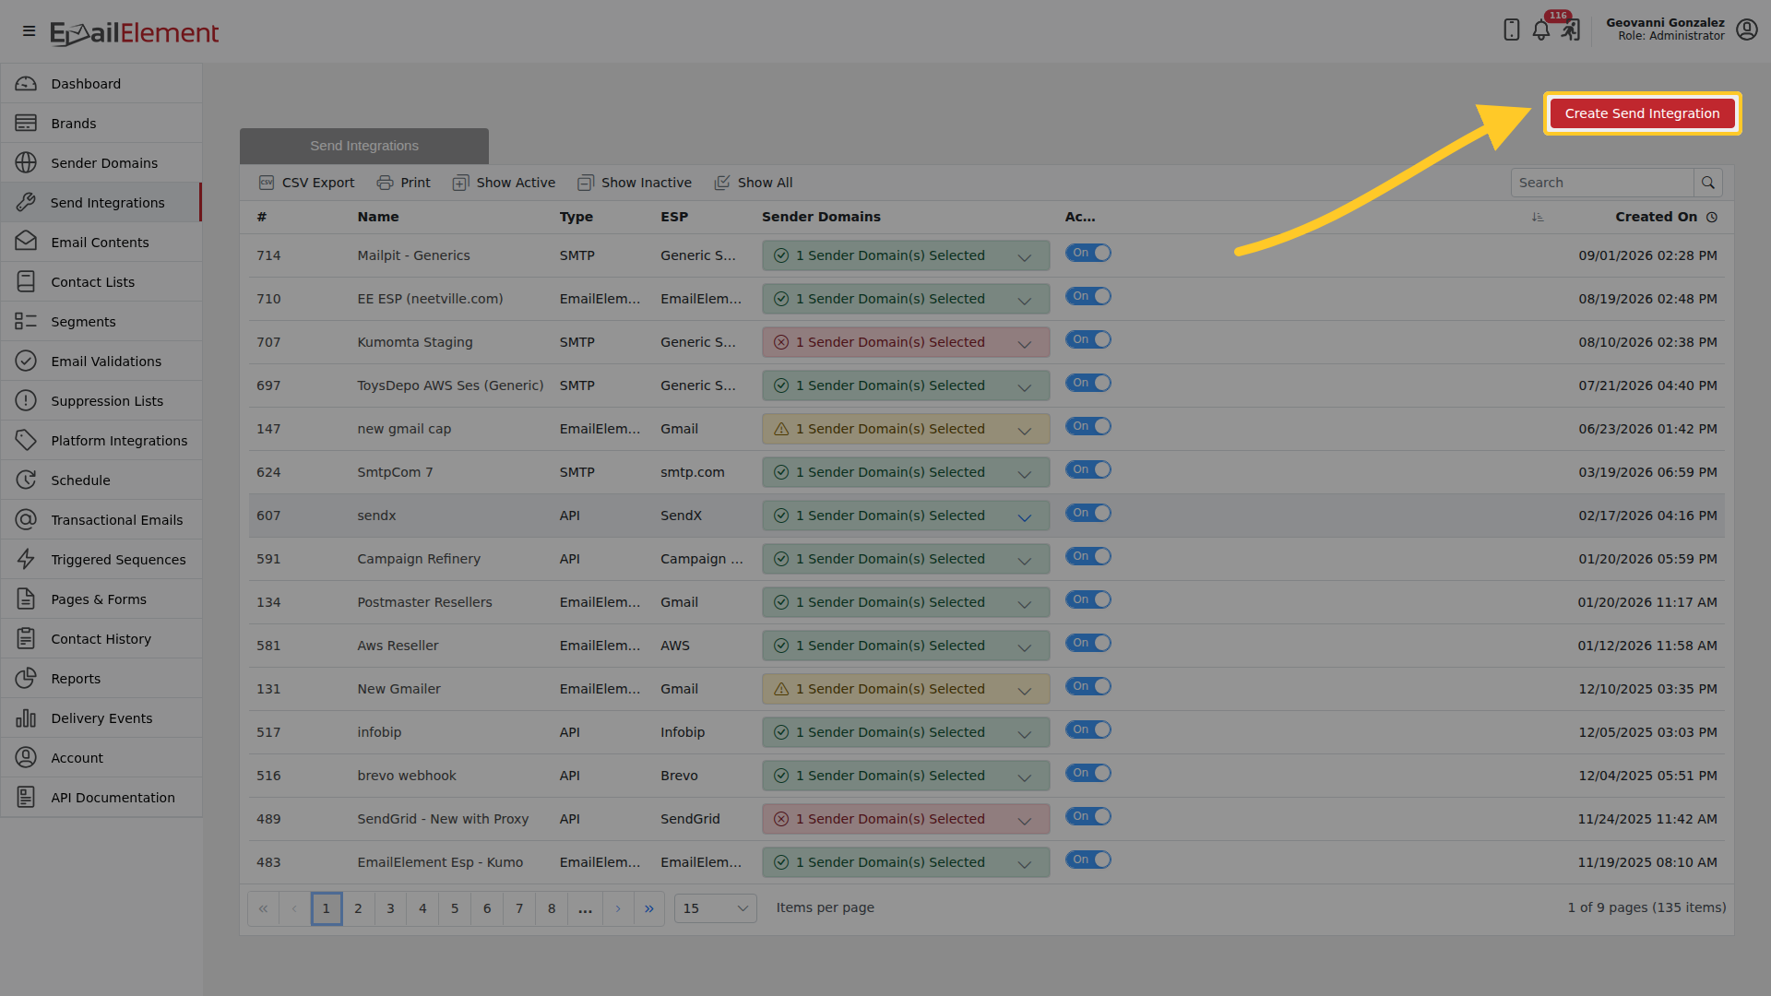Viewport: 1771px width, 996px height.
Task: Toggle the Kumomta Staging active switch
Action: pyautogui.click(x=1088, y=339)
